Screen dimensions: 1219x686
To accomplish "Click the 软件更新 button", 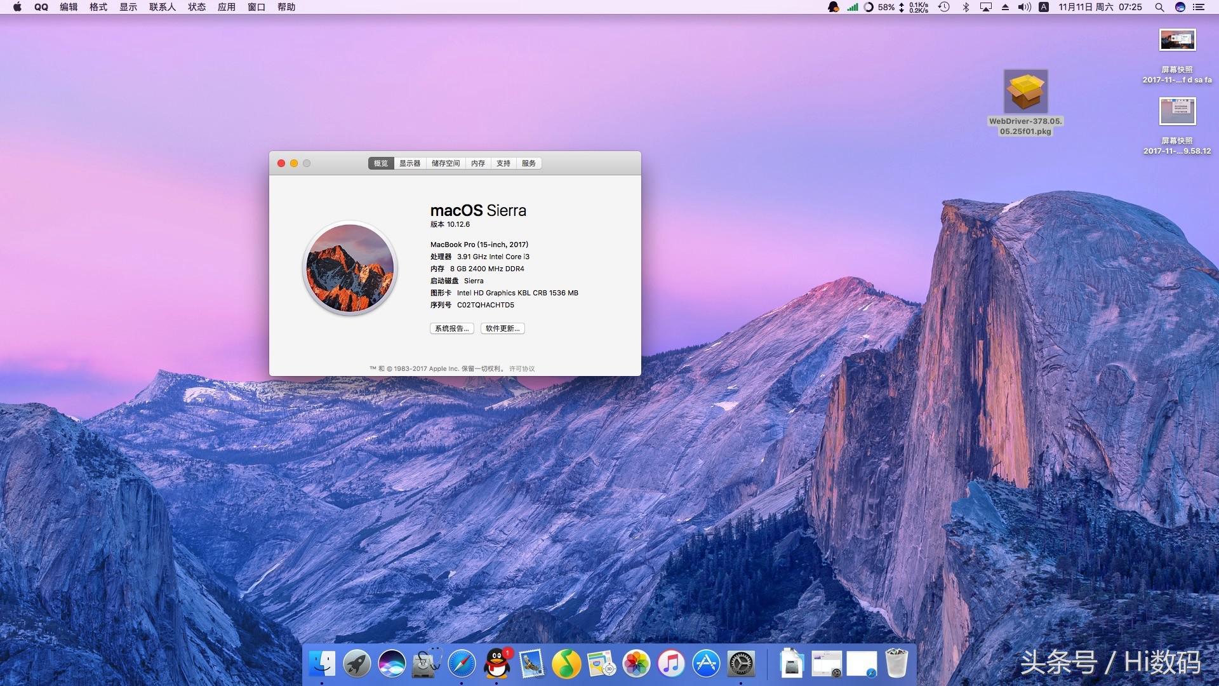I will point(502,328).
